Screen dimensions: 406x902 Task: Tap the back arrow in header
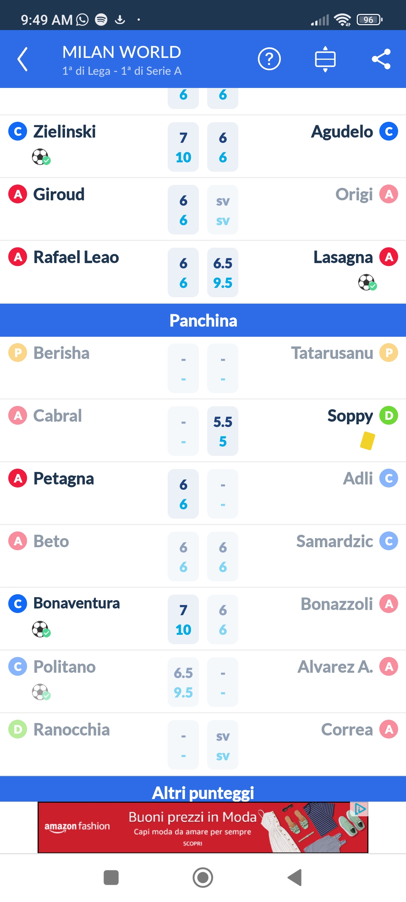(x=23, y=59)
